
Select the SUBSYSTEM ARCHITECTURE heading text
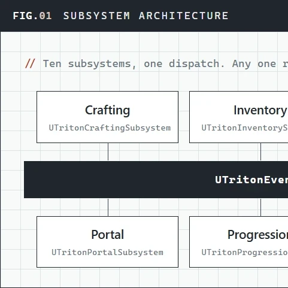tap(145, 16)
